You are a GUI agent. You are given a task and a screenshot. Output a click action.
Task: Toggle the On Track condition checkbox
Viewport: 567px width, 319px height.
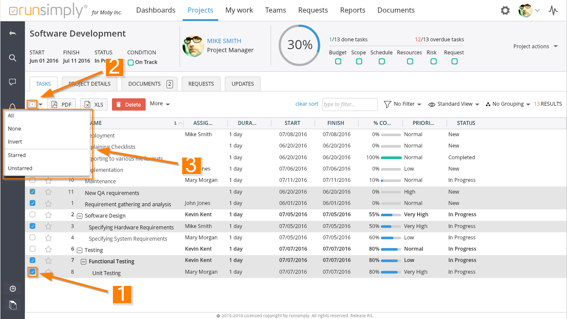click(131, 62)
